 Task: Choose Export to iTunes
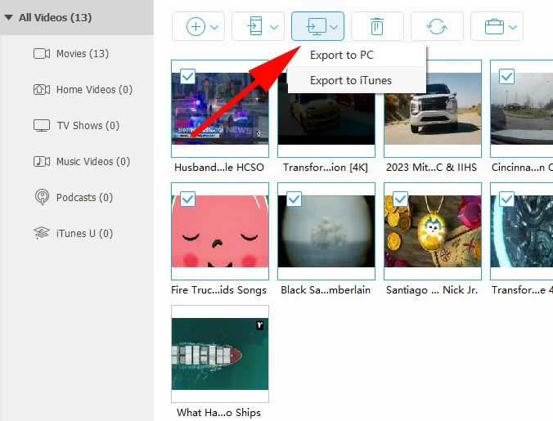350,80
